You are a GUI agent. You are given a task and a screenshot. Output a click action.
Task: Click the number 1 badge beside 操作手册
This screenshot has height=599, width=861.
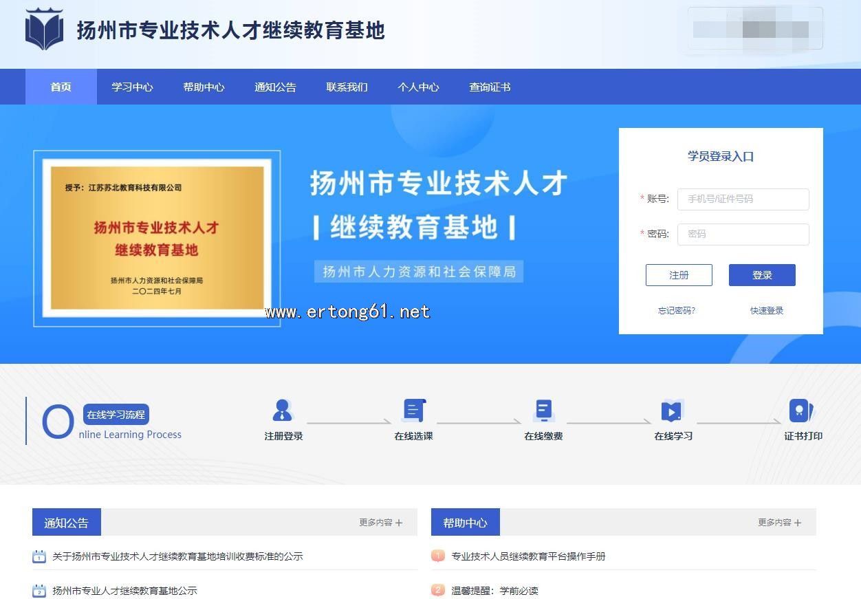[438, 556]
